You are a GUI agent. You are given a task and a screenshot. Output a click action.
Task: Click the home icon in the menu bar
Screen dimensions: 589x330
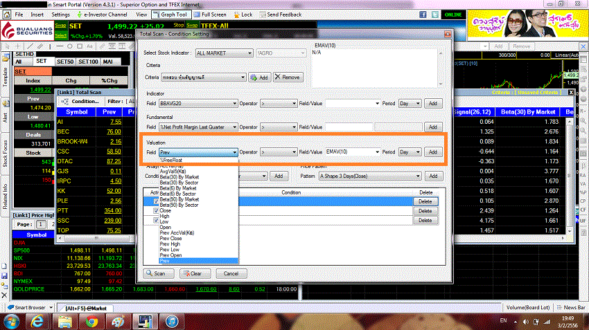coord(7,15)
